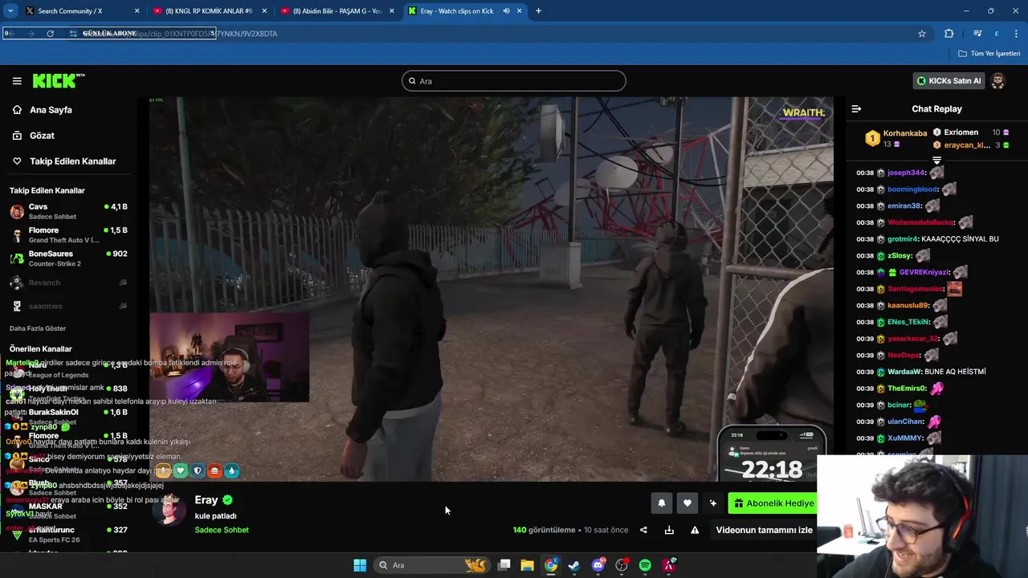
Task: Click chat username WardaaW
Action: [904, 372]
